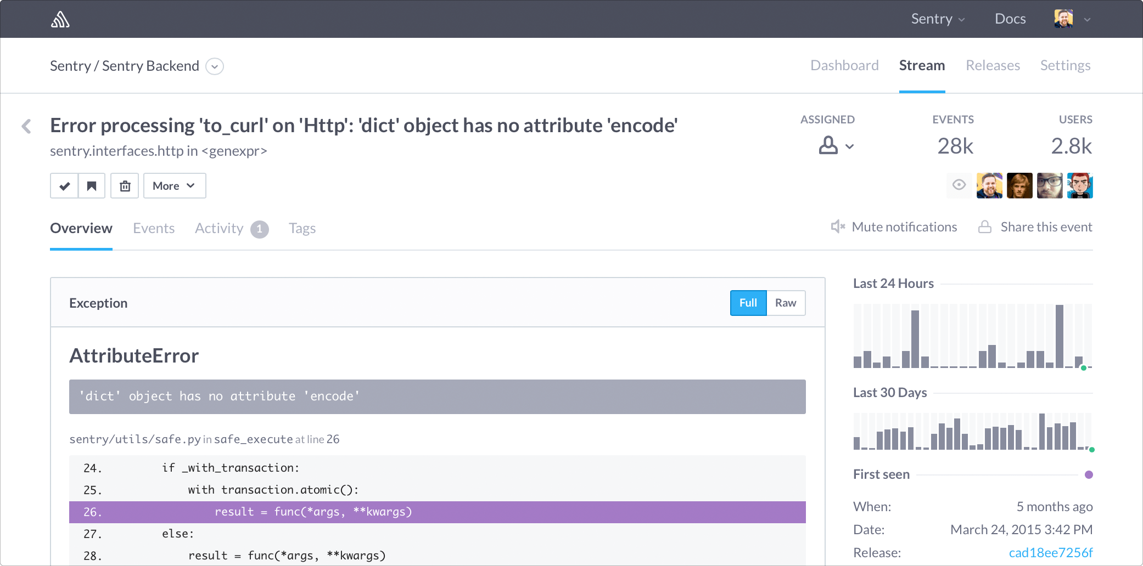Expand the assignee dropdown chevron
Screen dimensions: 1143x566
point(850,146)
